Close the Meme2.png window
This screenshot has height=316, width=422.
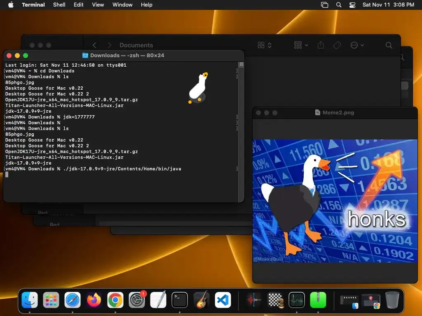[258, 113]
